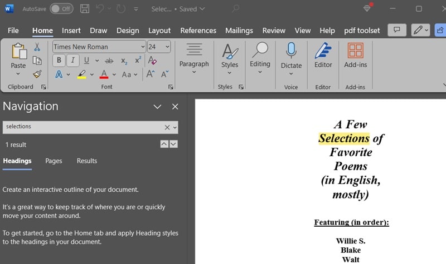Viewport: 446px width, 264px height.
Task: Decrease font size with the shrink A icon
Action: [x=164, y=74]
